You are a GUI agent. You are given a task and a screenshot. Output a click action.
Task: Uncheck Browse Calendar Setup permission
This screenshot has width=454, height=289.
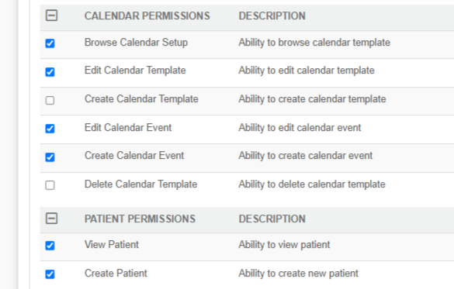click(x=50, y=43)
